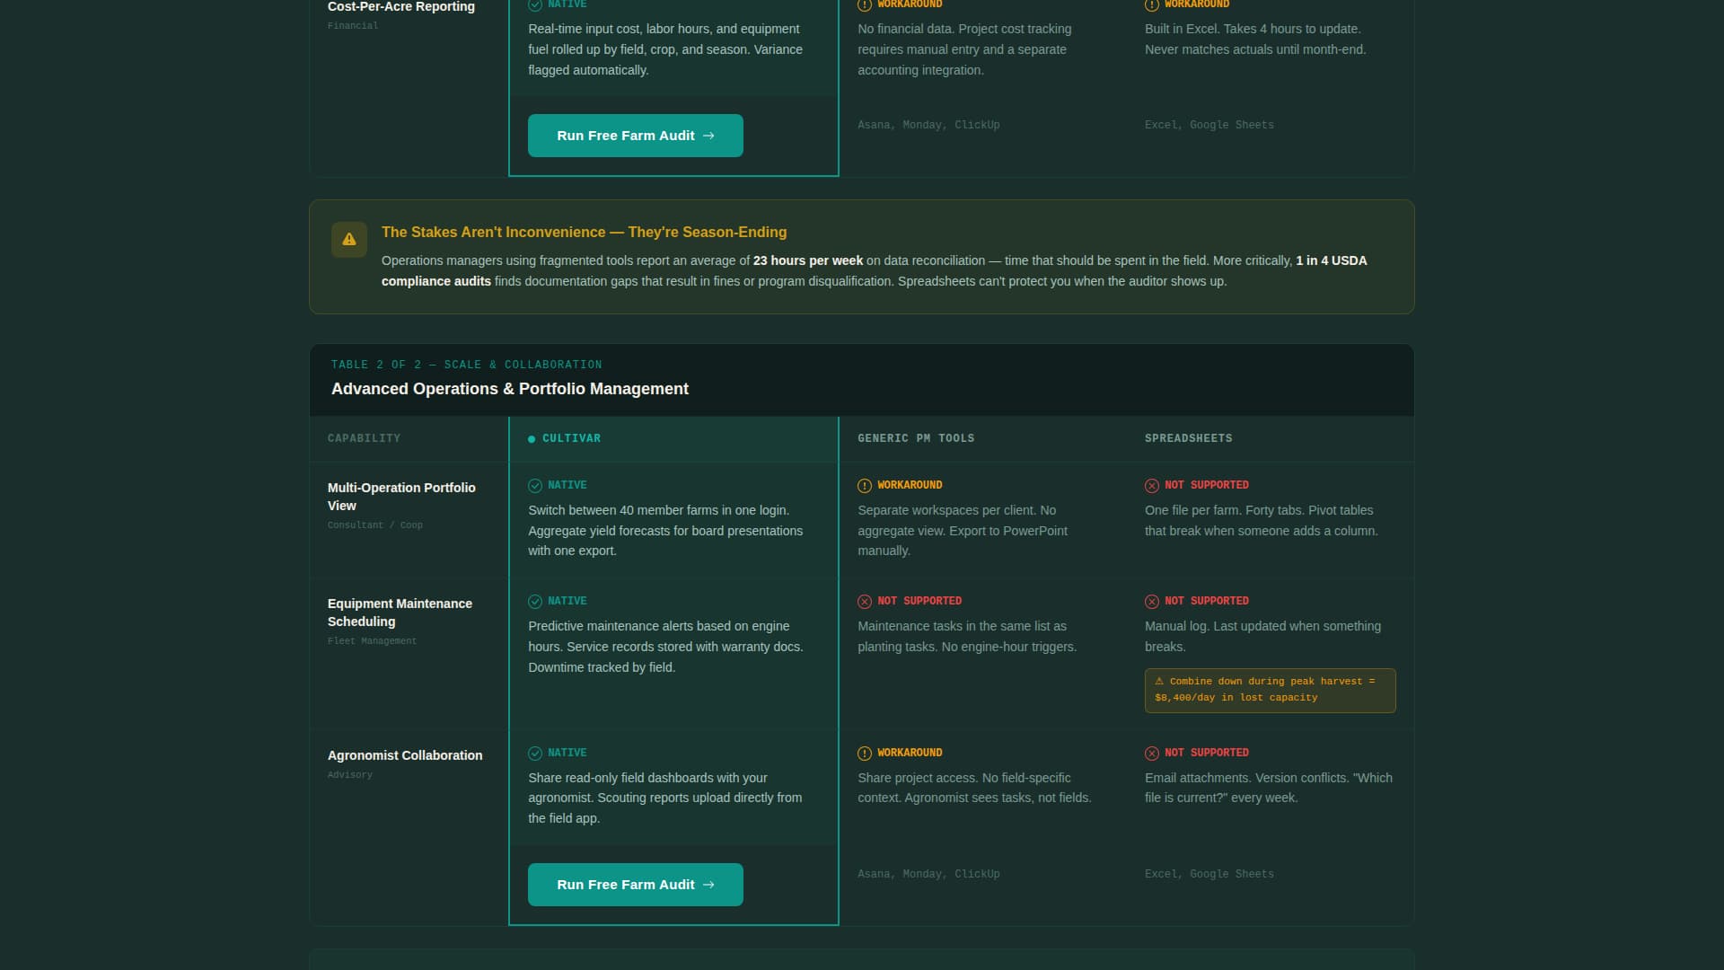This screenshot has height=970, width=1724.
Task: Click the 23 hours per week bold text
Action: click(808, 260)
